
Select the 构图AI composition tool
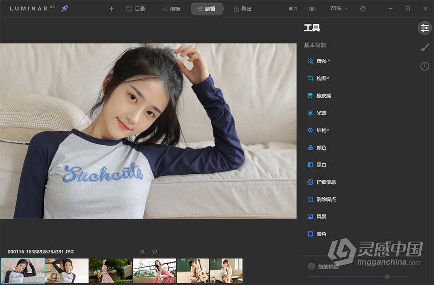coord(323,78)
